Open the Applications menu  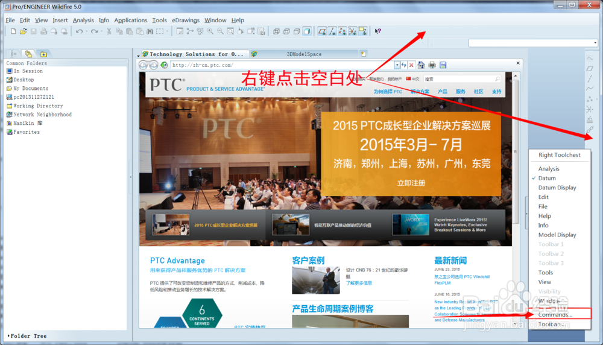click(130, 20)
